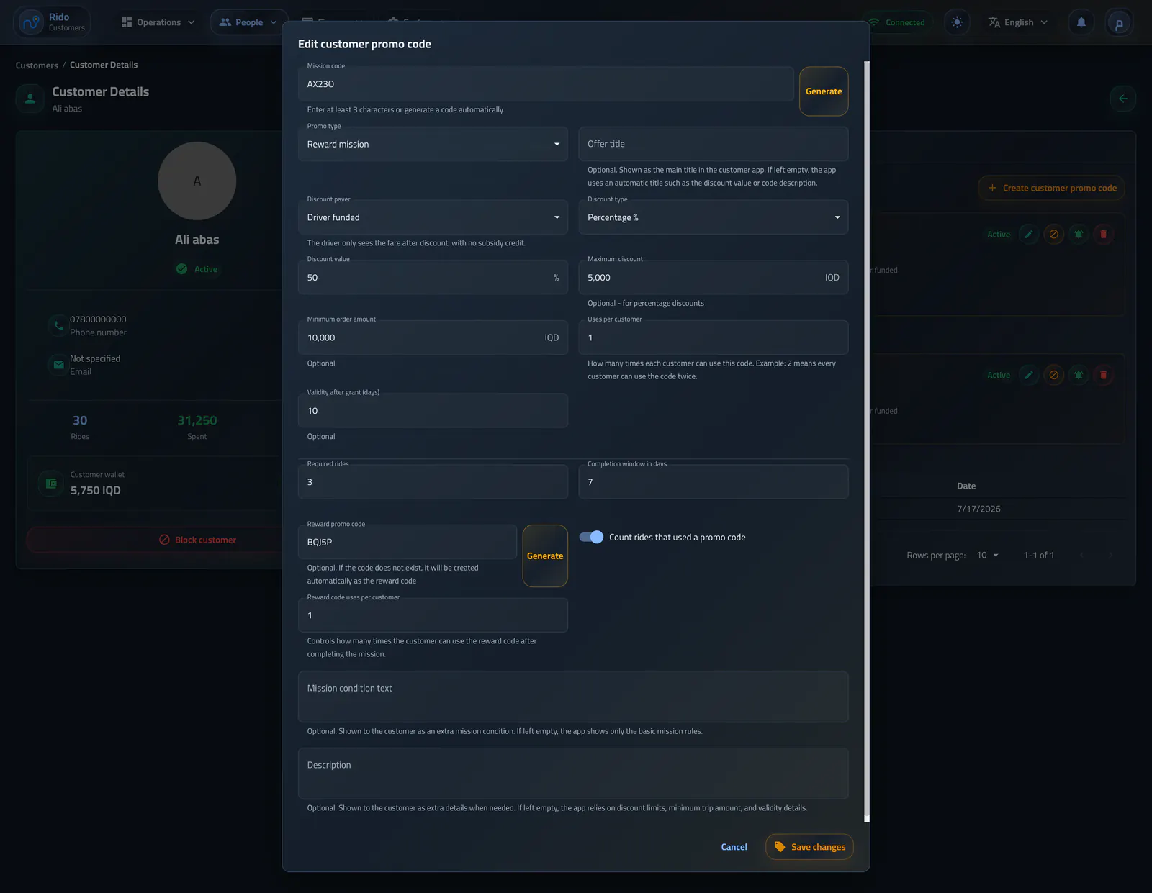Click the Uses per customer field
Viewport: 1152px width, 893px height.
point(714,337)
